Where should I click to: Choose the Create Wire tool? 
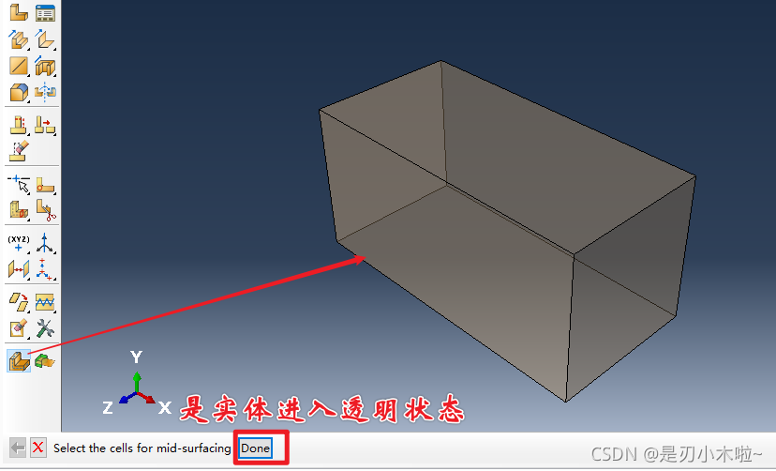click(x=19, y=66)
